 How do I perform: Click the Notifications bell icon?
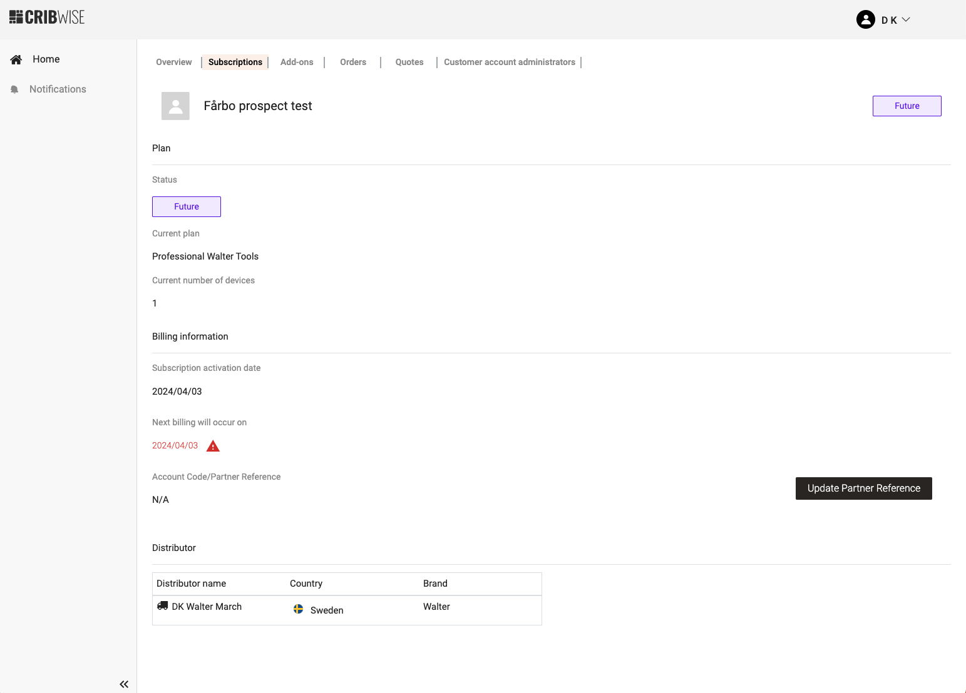[x=14, y=89]
